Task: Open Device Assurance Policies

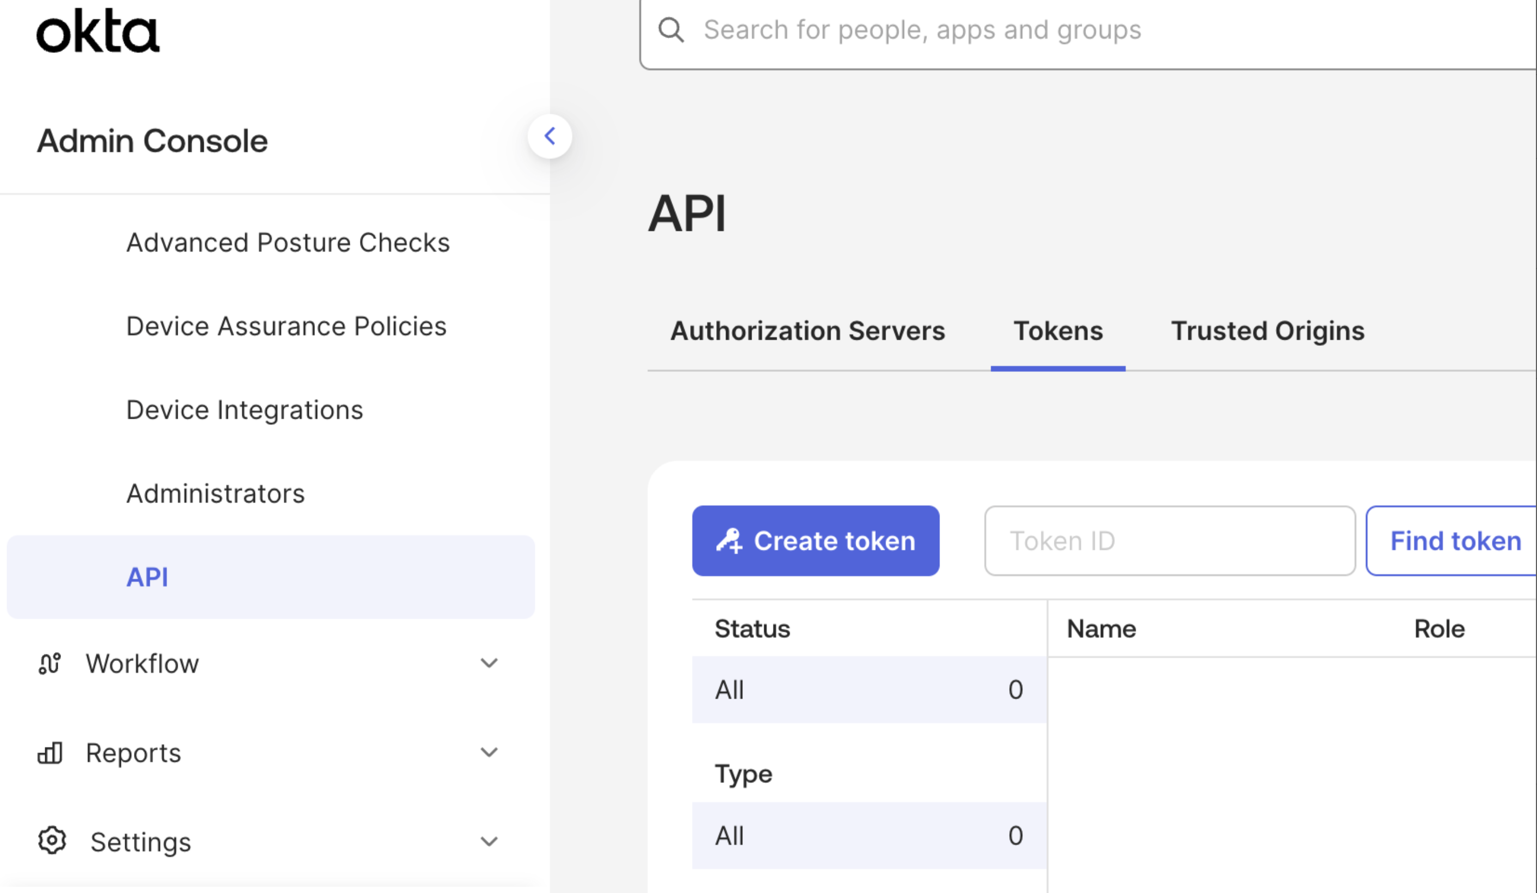Action: point(286,326)
